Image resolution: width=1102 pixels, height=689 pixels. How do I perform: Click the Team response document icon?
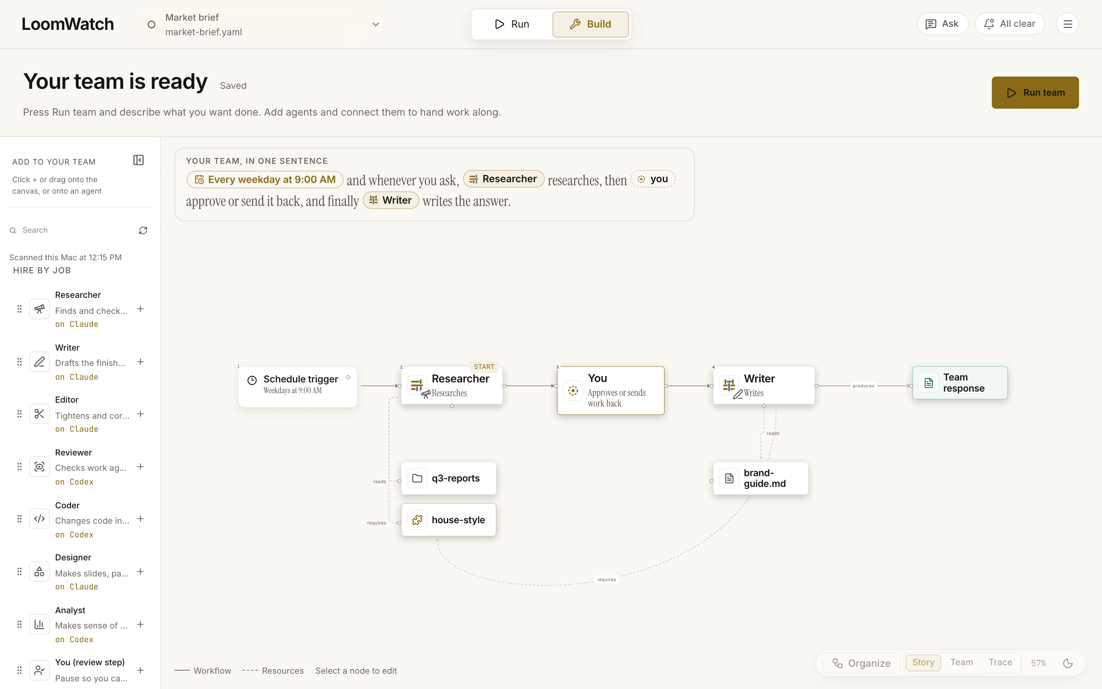[x=929, y=383]
